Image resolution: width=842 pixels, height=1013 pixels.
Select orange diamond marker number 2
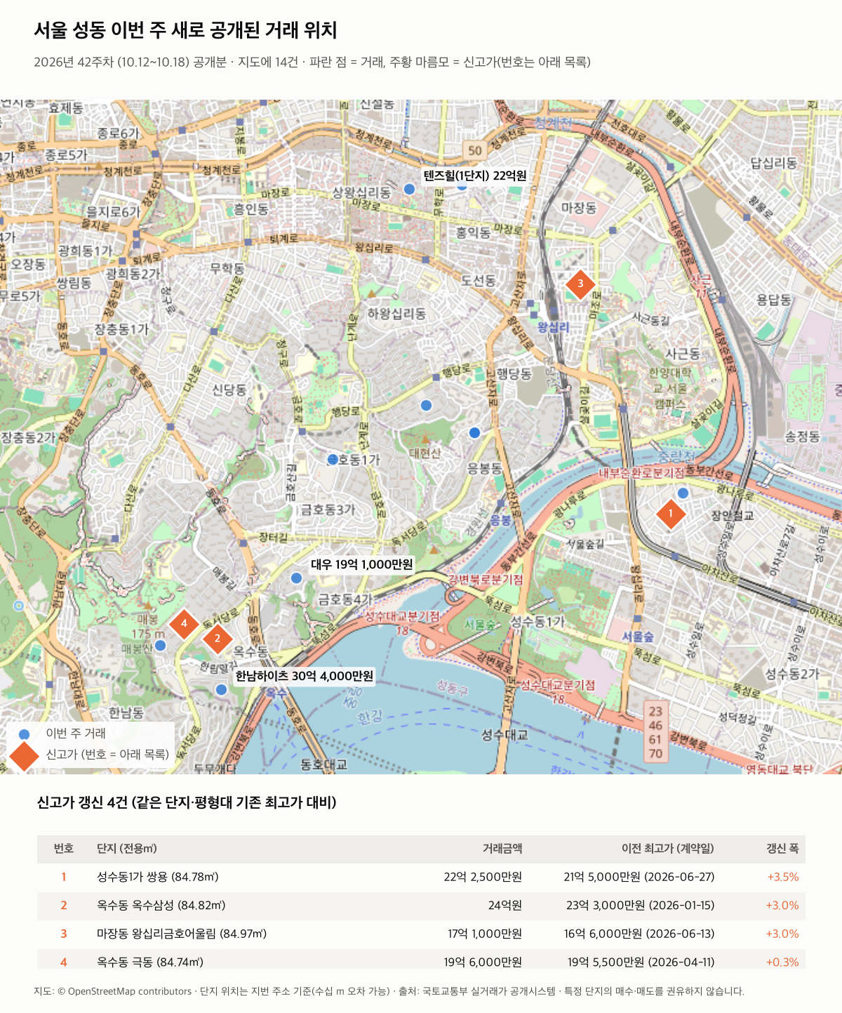click(x=218, y=639)
